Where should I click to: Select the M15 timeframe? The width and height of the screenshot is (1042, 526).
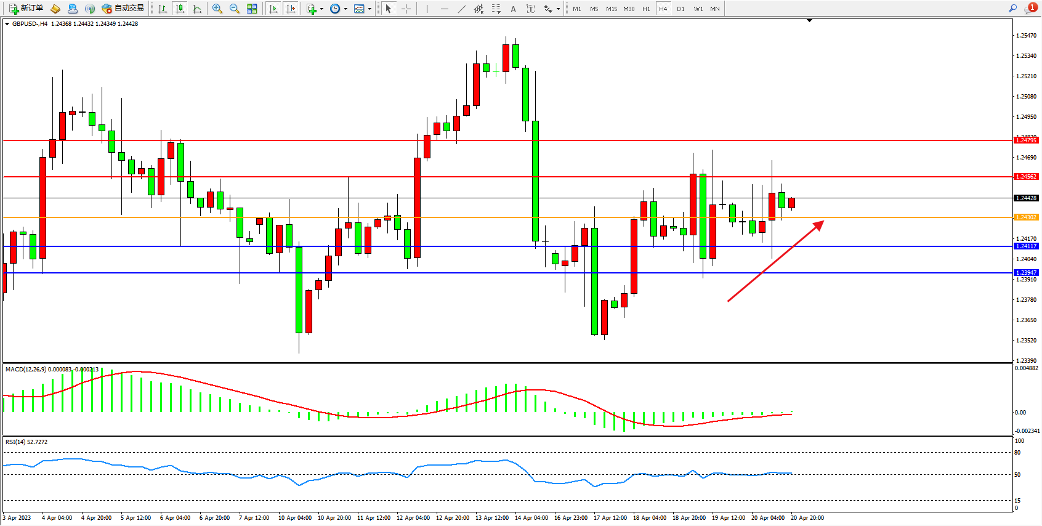coord(611,9)
